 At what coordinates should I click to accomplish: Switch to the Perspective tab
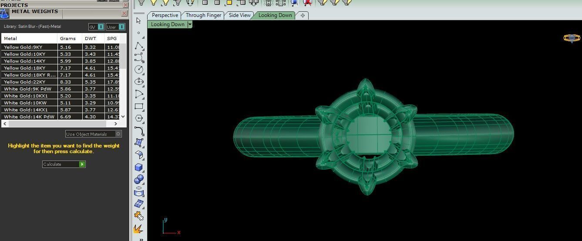click(x=165, y=15)
